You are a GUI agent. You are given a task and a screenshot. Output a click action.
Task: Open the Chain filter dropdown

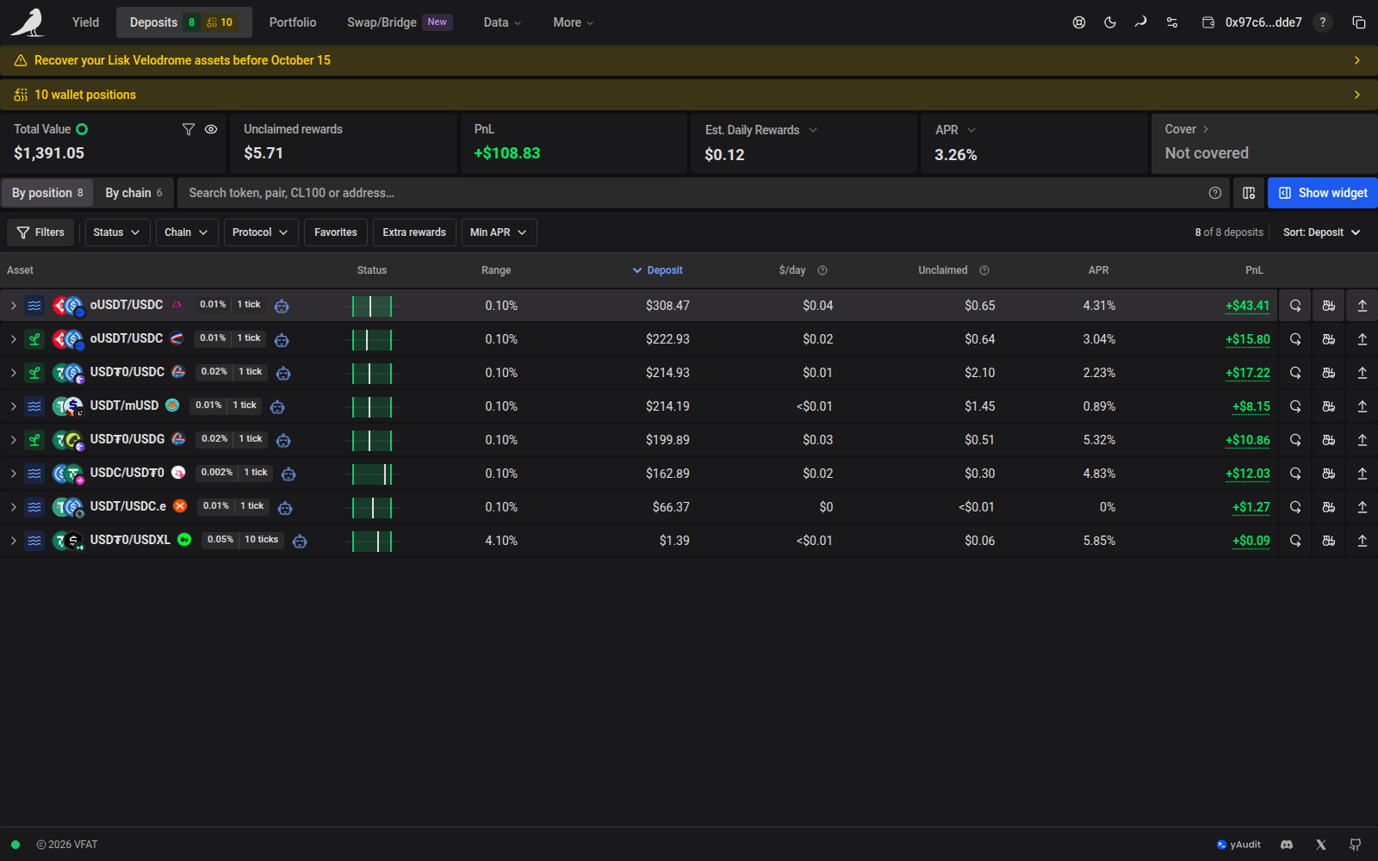pyautogui.click(x=187, y=232)
